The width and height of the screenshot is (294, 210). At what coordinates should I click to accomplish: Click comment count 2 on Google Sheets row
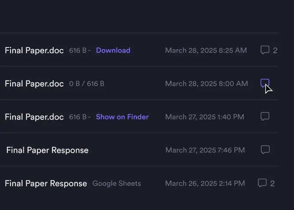[x=272, y=183]
